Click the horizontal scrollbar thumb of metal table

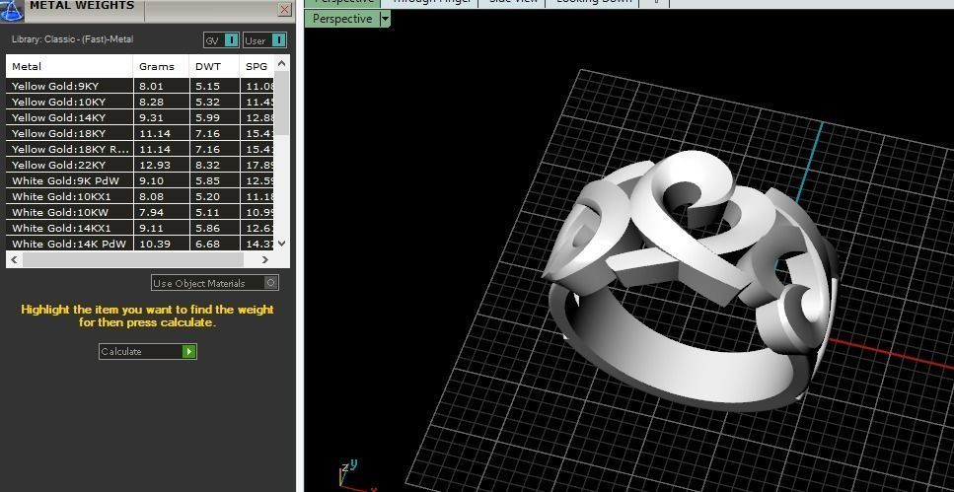point(132,259)
